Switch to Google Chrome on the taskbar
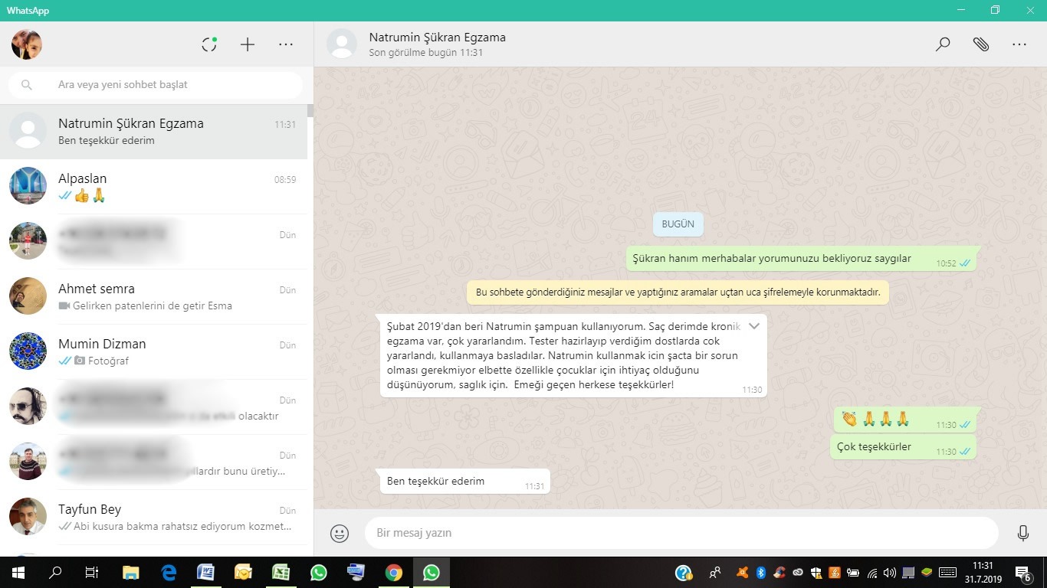Screen dimensions: 1047x588 point(394,573)
